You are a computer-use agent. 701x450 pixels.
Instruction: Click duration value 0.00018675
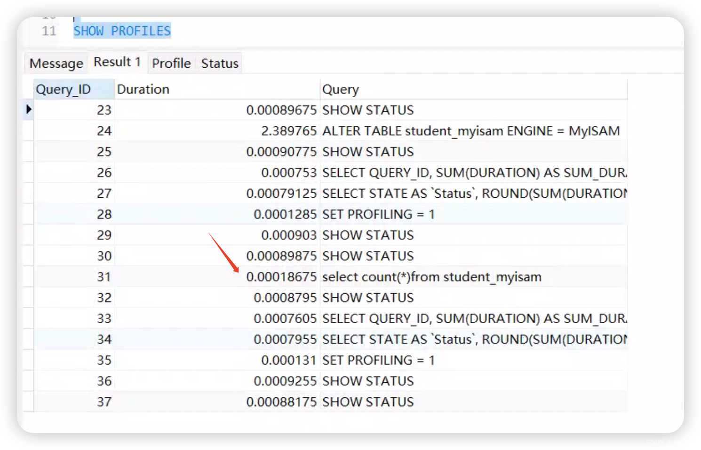[281, 277]
